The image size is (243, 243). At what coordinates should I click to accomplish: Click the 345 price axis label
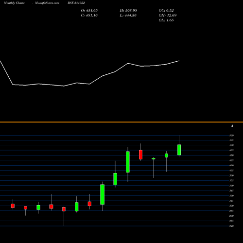point(231,191)
